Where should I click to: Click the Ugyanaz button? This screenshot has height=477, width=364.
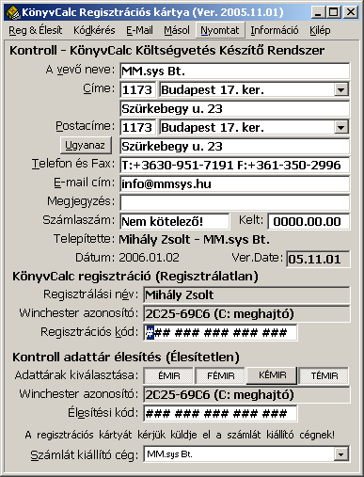pyautogui.click(x=86, y=145)
